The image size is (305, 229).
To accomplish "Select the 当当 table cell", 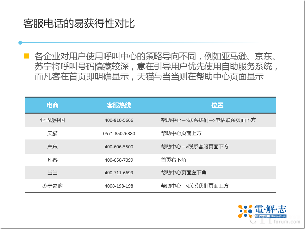I will [53, 173].
